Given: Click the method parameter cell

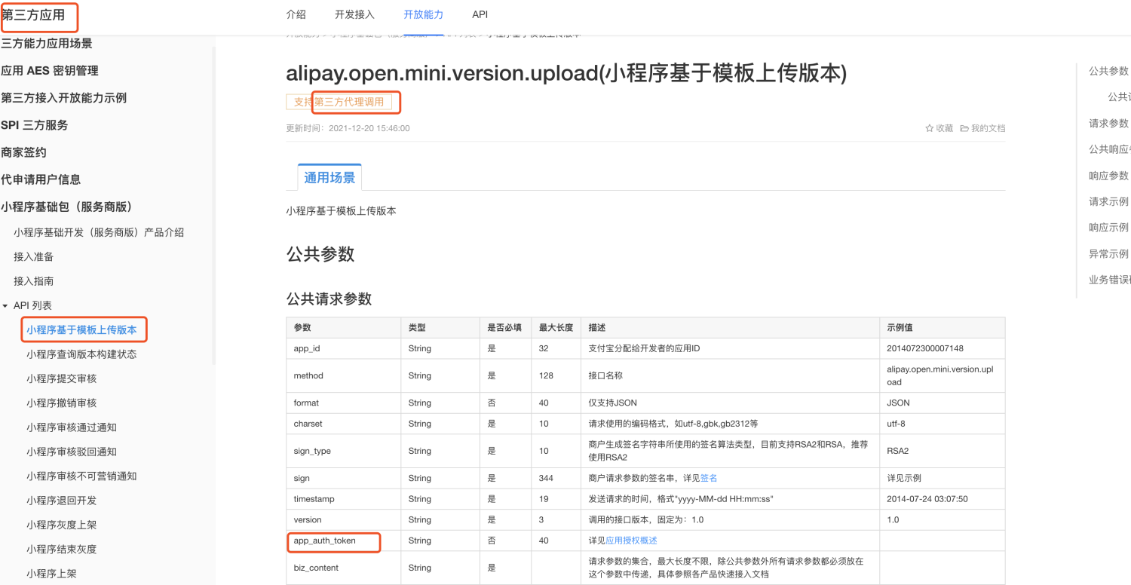Looking at the screenshot, I should click(343, 375).
